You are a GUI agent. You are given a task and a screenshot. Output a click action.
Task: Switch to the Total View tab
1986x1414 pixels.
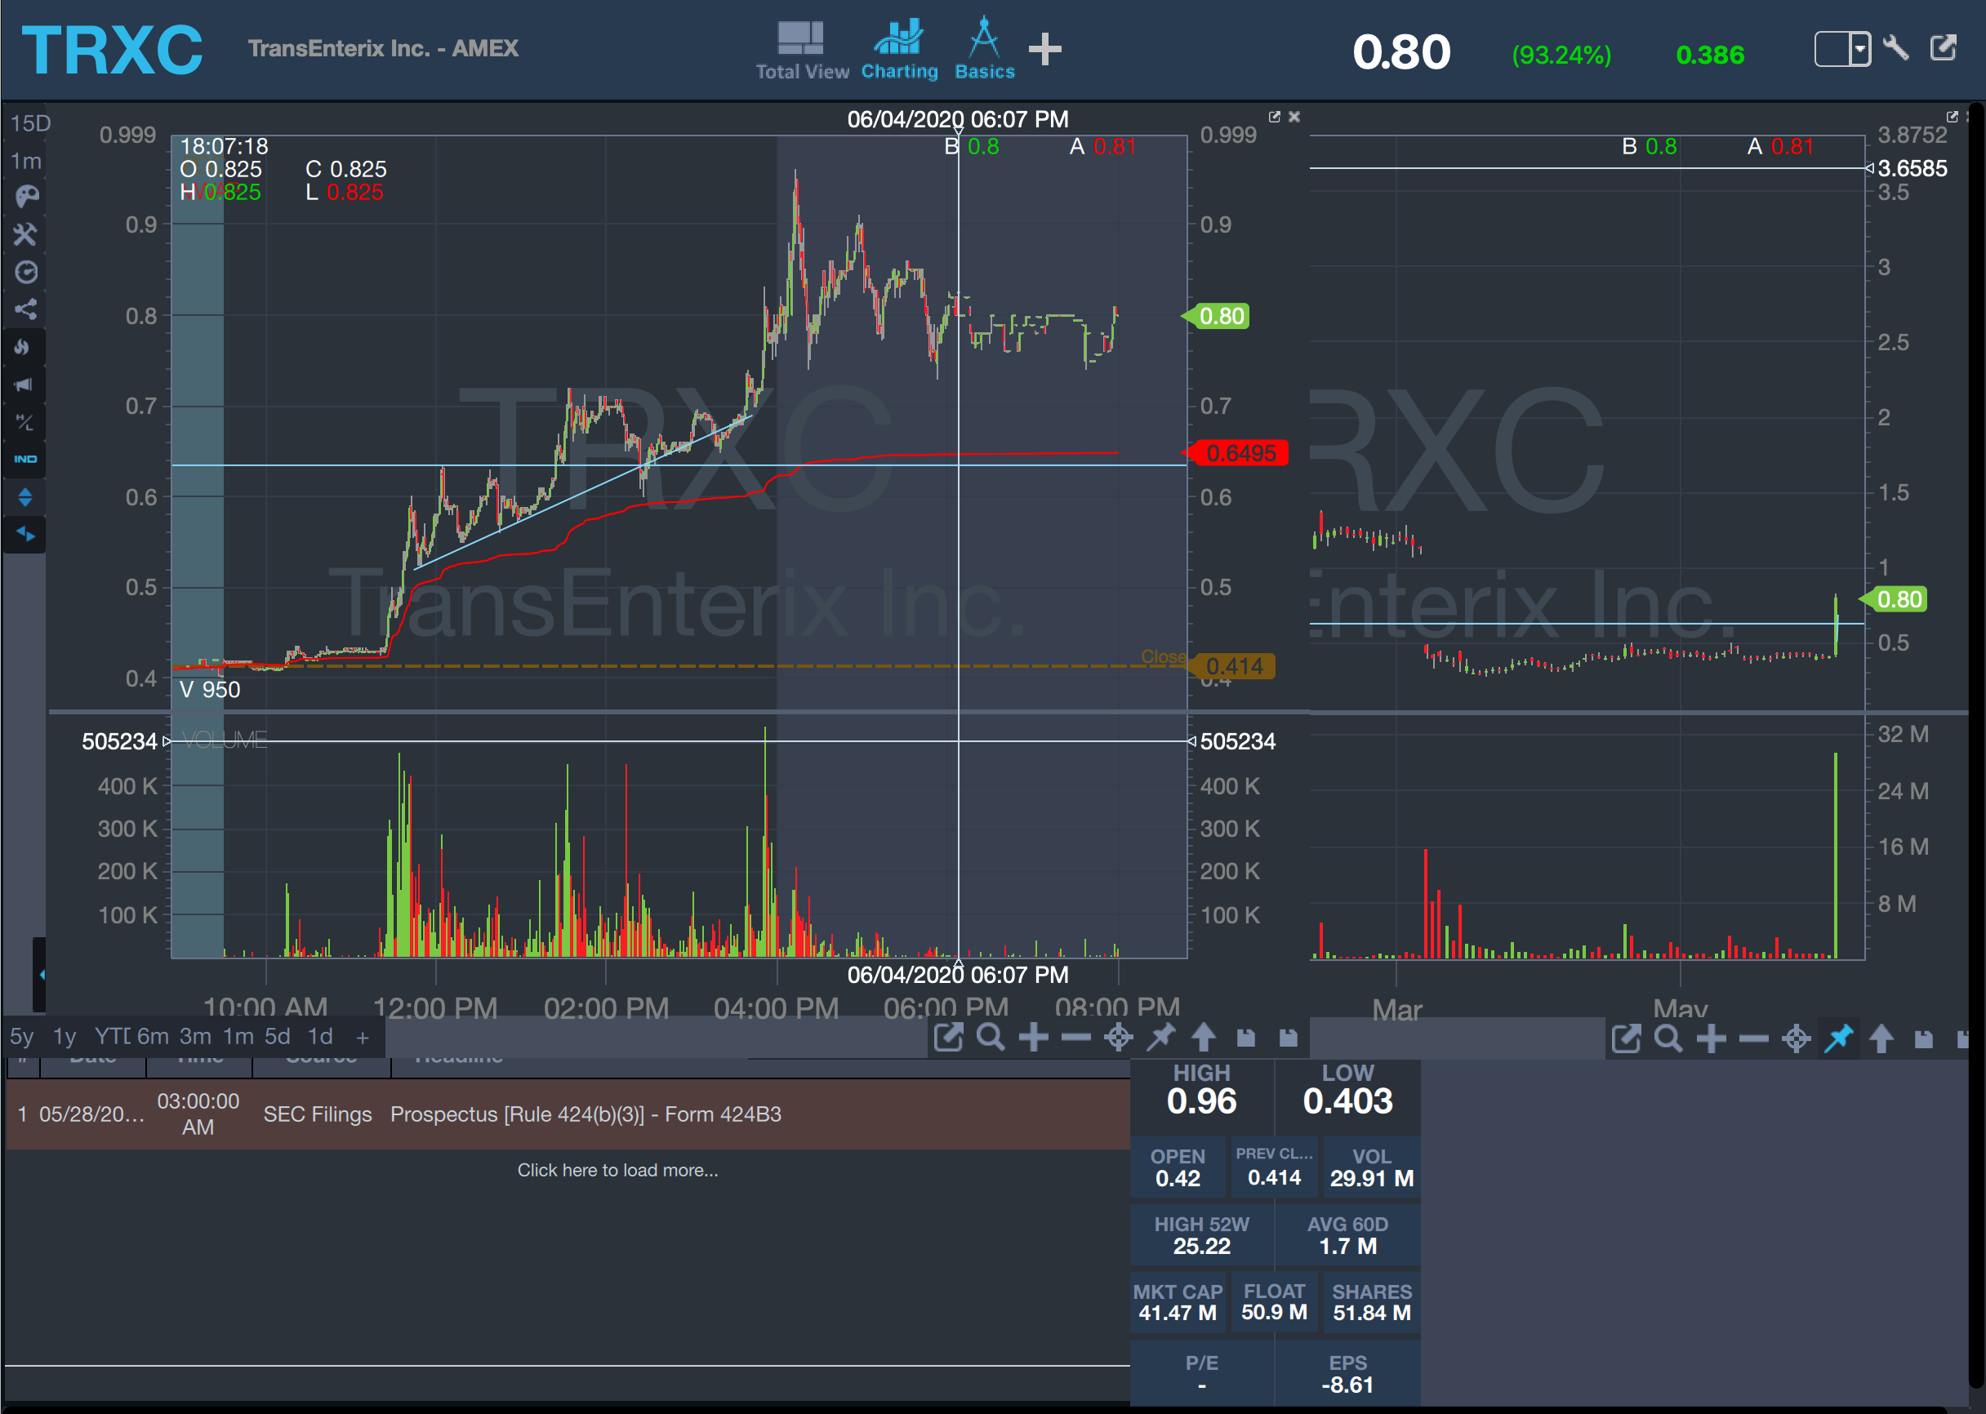tap(802, 51)
